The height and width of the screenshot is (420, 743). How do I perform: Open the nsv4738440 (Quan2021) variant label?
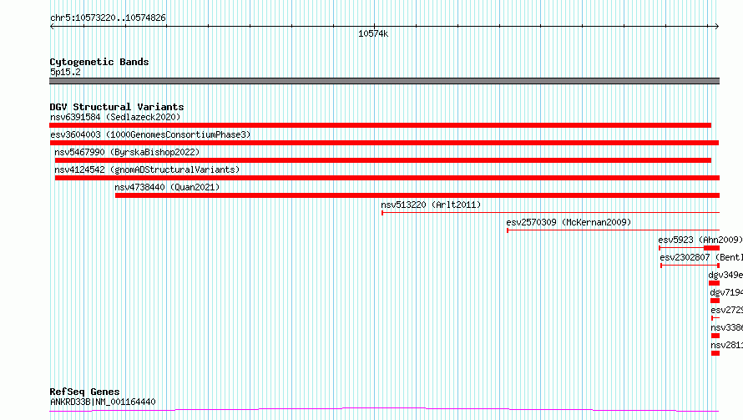tap(167, 187)
